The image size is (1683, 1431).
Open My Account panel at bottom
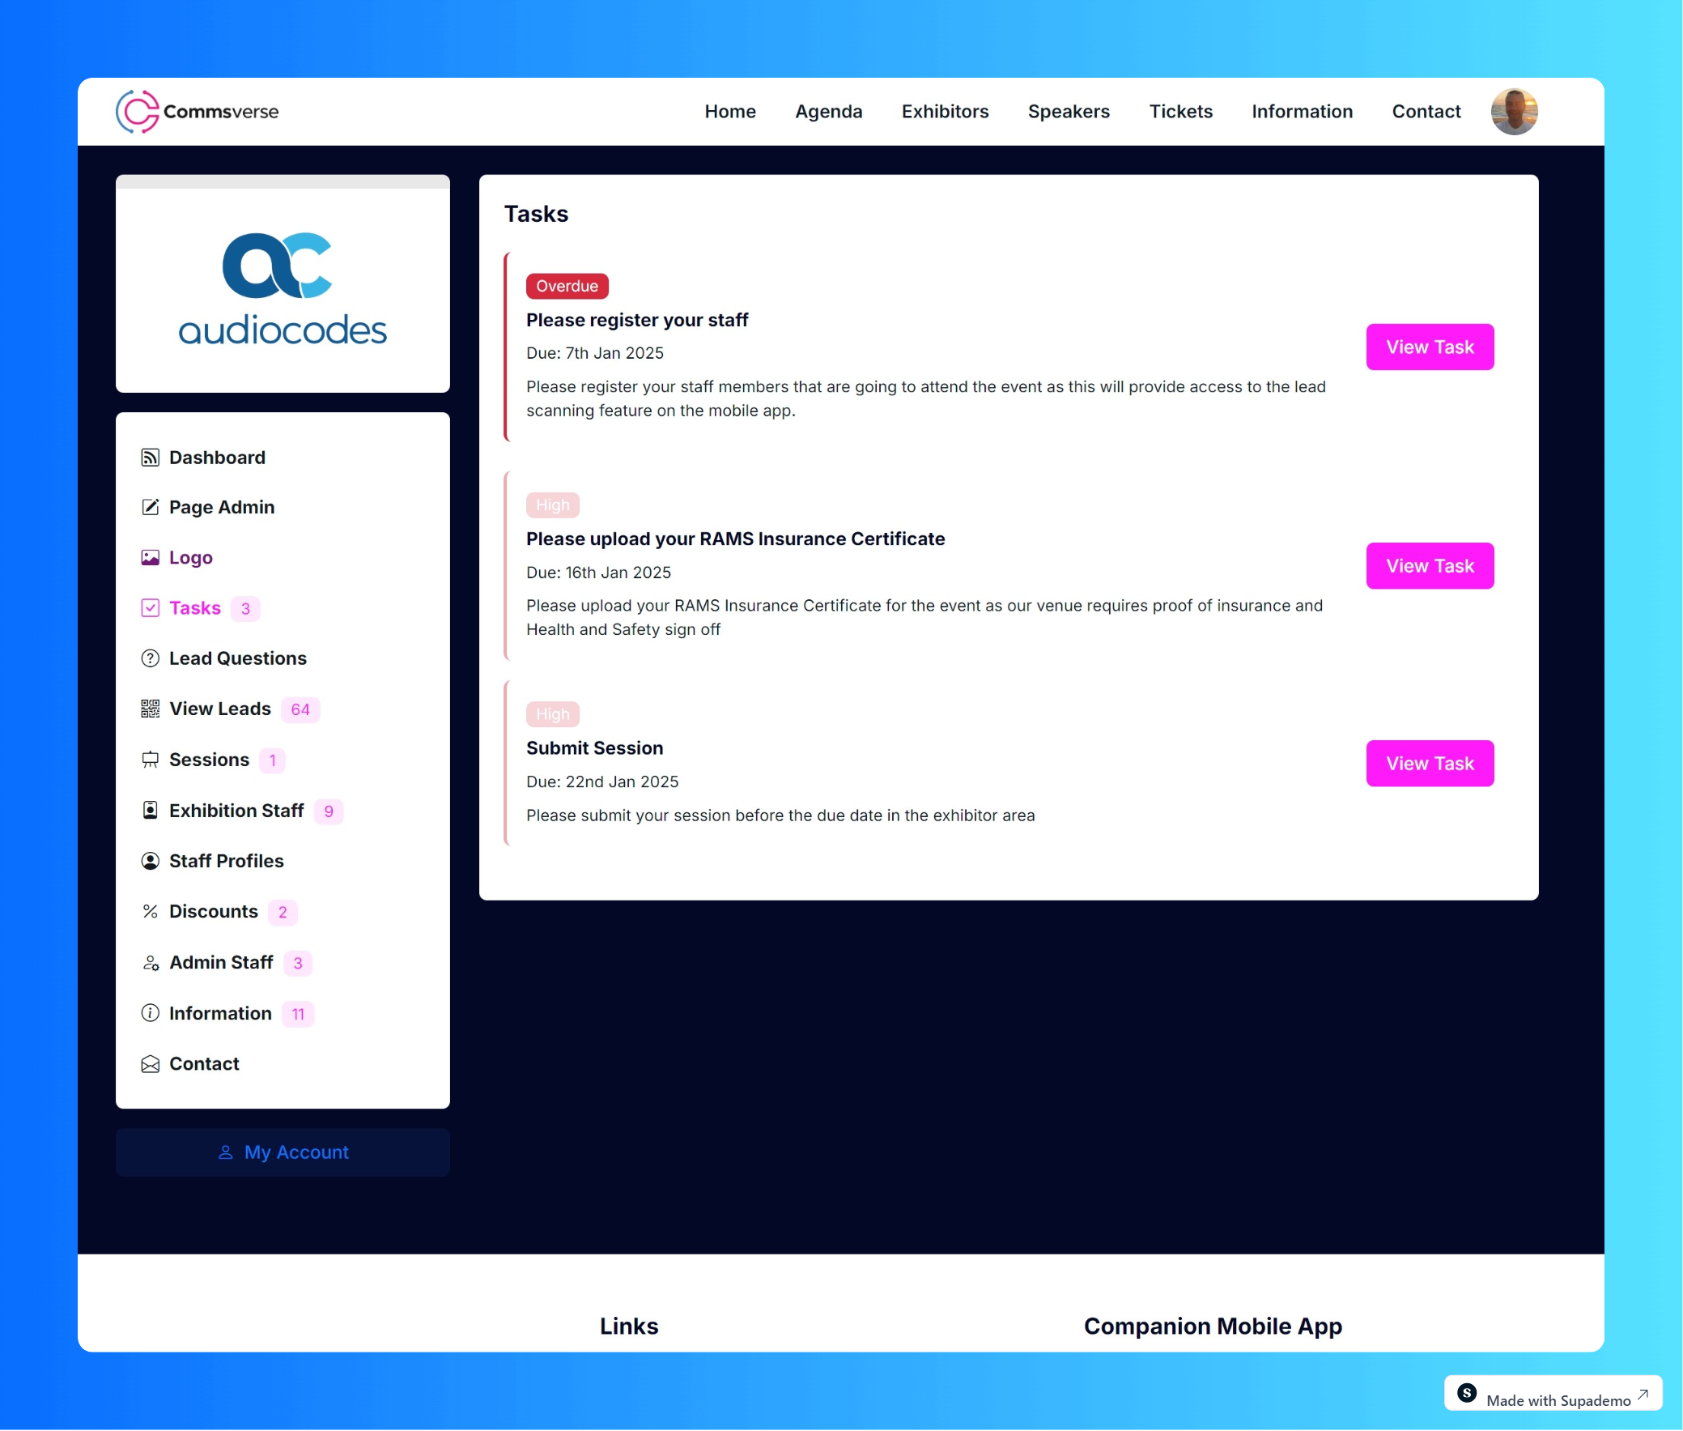coord(283,1152)
